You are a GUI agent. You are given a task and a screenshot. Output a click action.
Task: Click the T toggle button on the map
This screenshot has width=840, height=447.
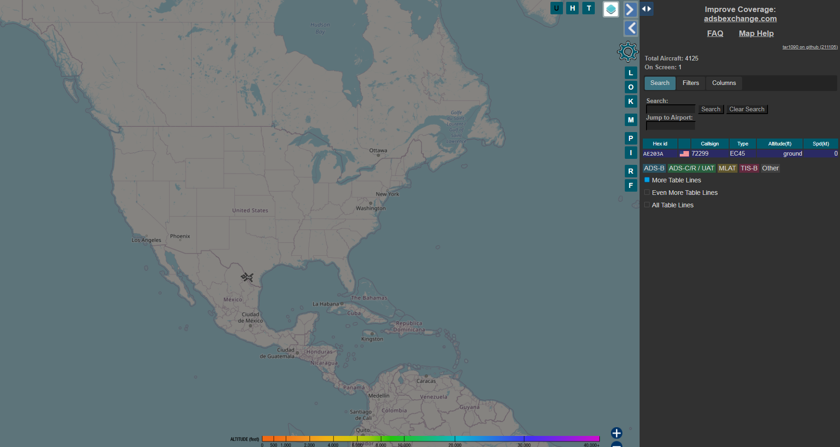pos(589,8)
